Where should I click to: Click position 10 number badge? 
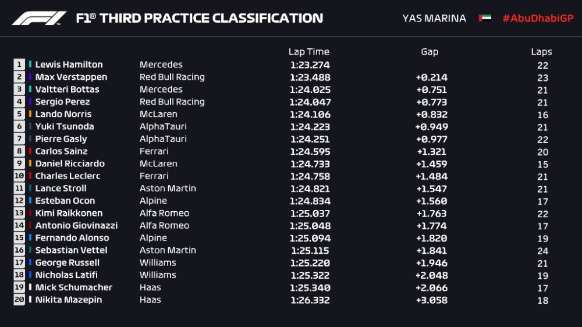coord(19,176)
